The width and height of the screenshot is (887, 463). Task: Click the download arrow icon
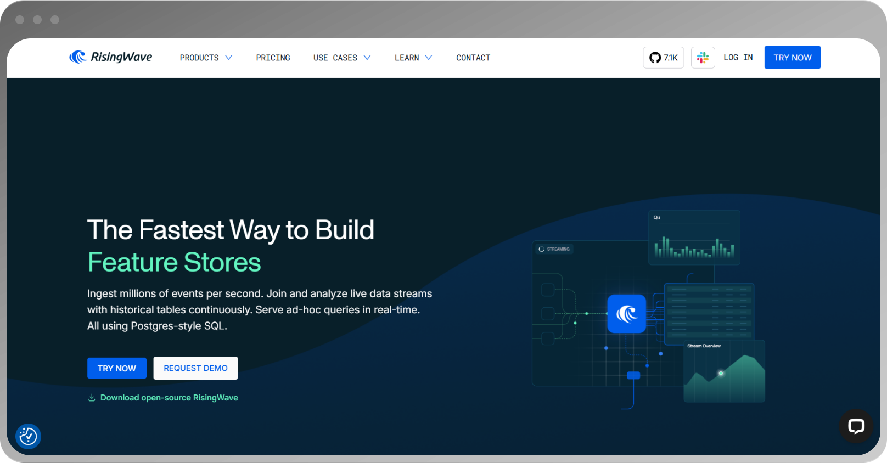point(92,398)
